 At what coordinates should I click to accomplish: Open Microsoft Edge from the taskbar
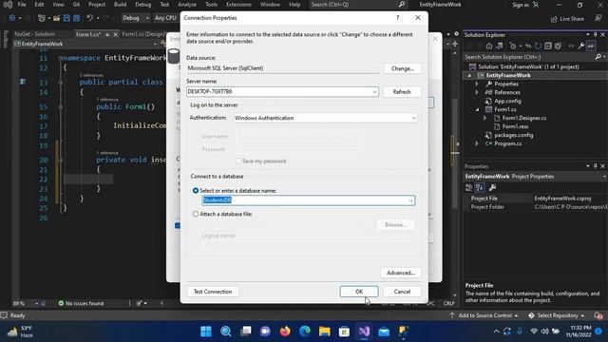coord(305,332)
